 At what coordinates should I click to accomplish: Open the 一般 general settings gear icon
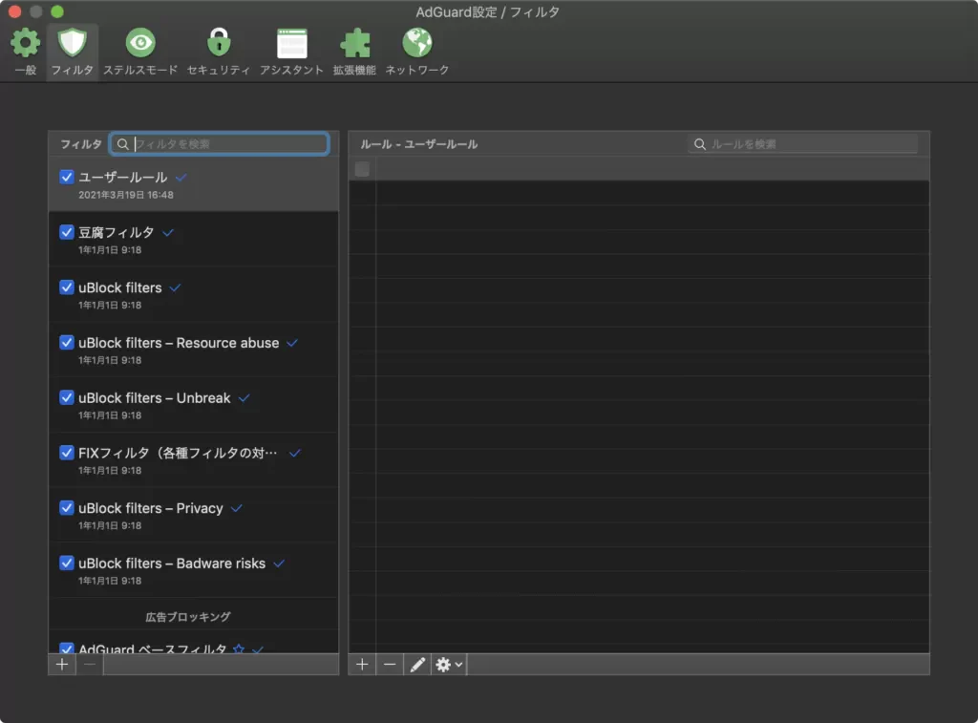point(26,44)
